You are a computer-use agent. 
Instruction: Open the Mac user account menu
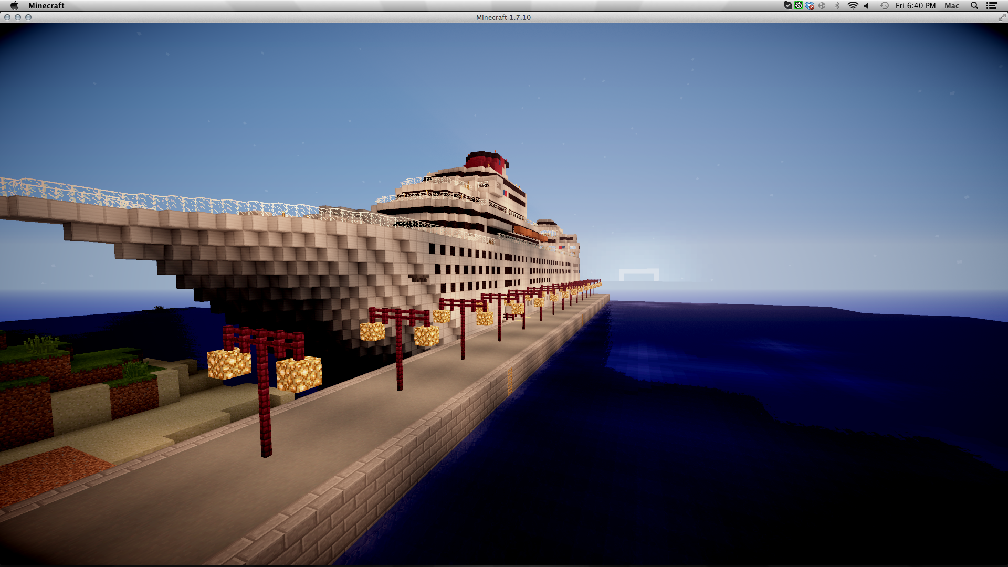pos(952,5)
